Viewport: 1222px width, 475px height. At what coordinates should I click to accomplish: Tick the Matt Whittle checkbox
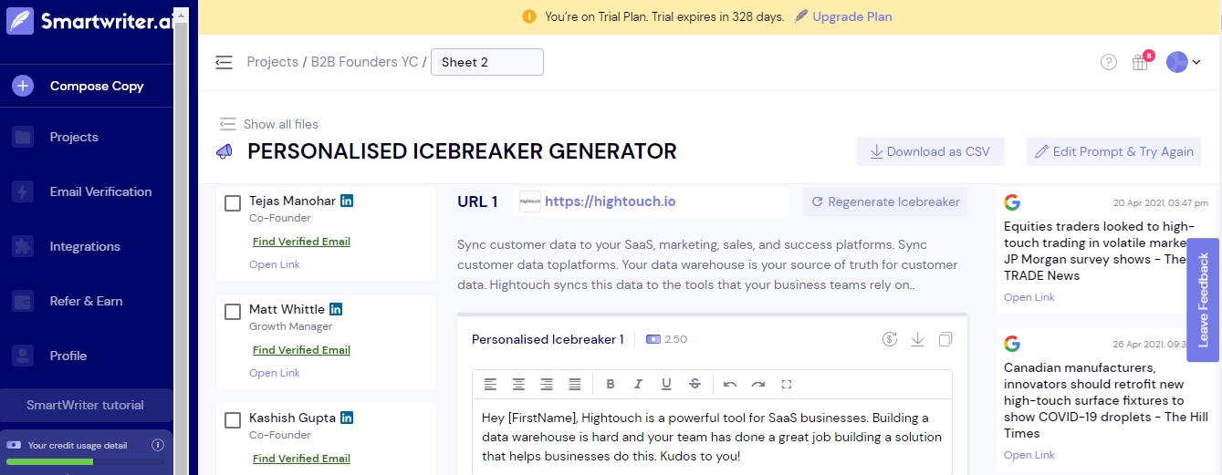tap(233, 312)
